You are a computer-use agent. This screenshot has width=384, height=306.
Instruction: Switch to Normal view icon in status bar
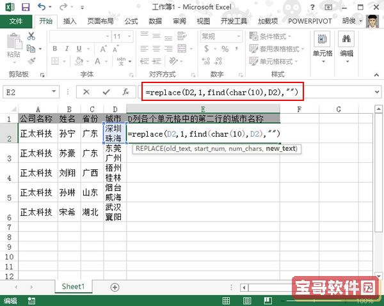click(x=226, y=301)
